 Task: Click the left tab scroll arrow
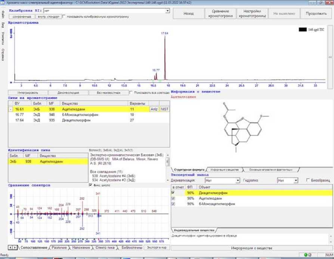pyautogui.click(x=10, y=247)
